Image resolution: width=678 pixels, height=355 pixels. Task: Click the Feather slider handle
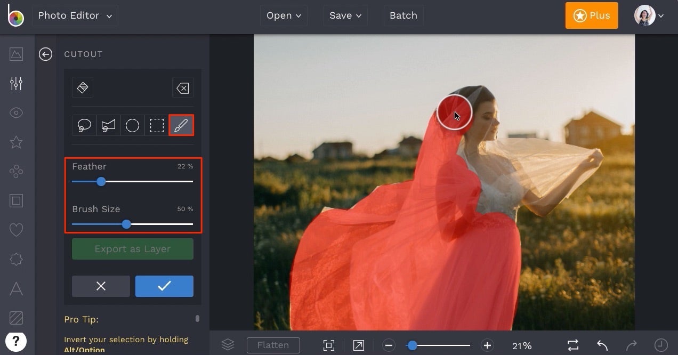tap(101, 182)
